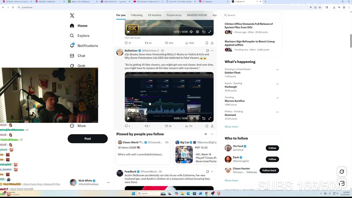
Task: Open Explore in the sidebar
Action: point(79,36)
